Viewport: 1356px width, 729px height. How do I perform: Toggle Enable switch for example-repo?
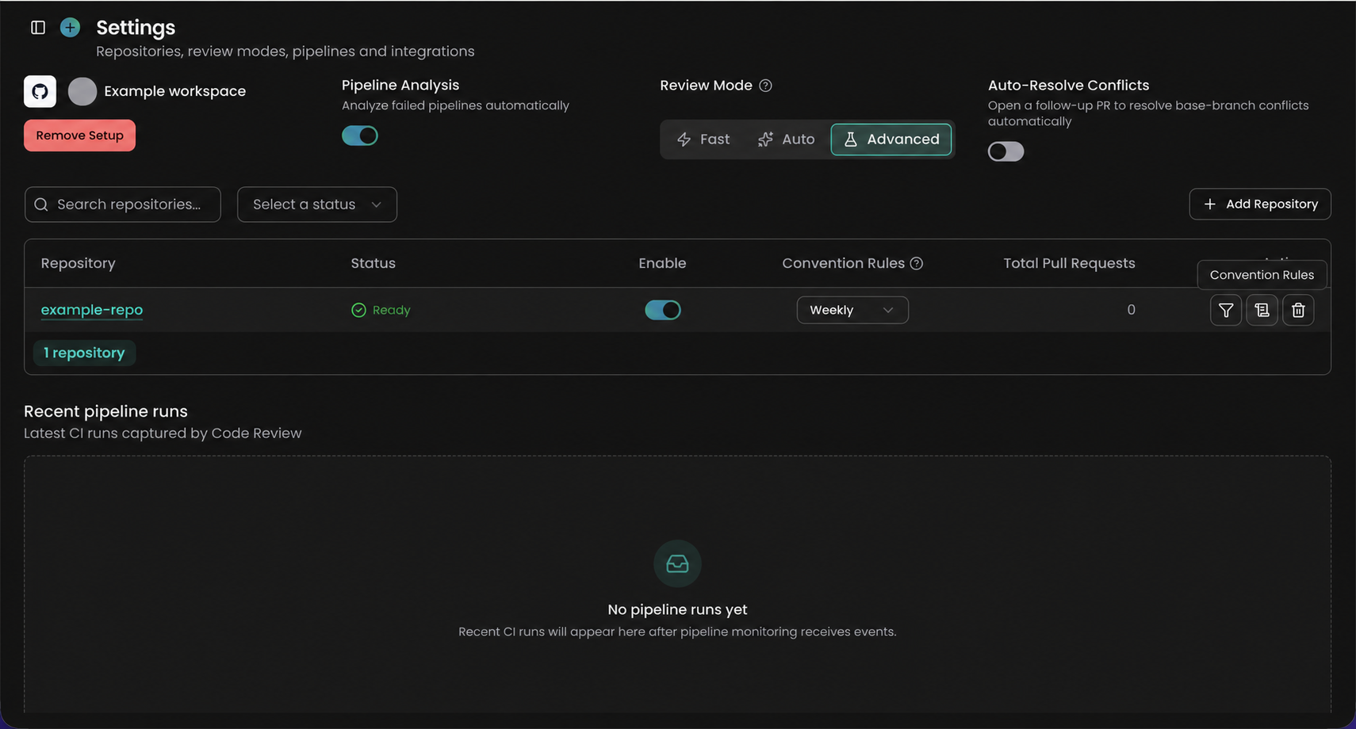click(x=663, y=310)
